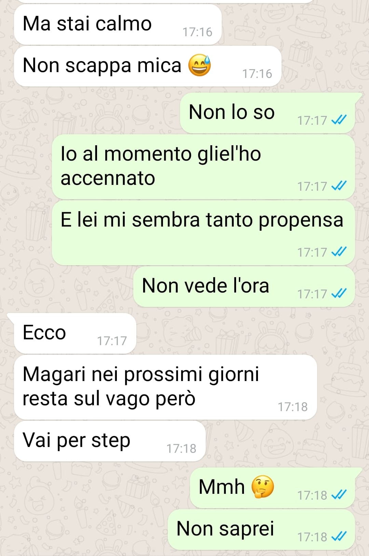Tap the 17:17 timestamp on 'Ecco' message
Screen dimensions: 369x556
click(112, 341)
